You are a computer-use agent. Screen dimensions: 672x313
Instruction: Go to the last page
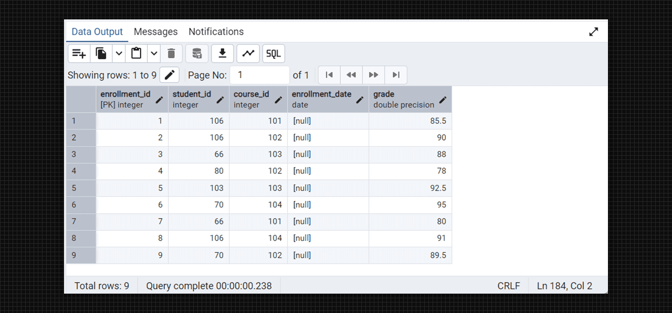(x=396, y=75)
